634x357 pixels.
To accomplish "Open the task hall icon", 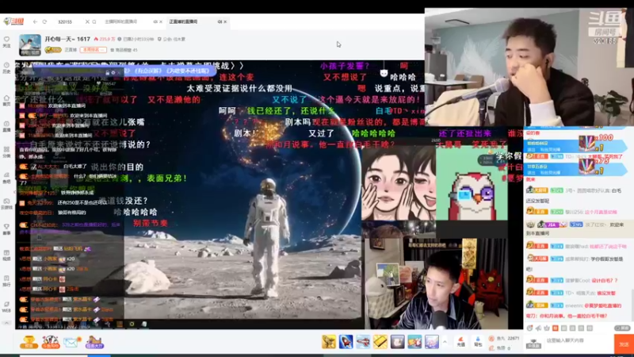I will (x=94, y=342).
